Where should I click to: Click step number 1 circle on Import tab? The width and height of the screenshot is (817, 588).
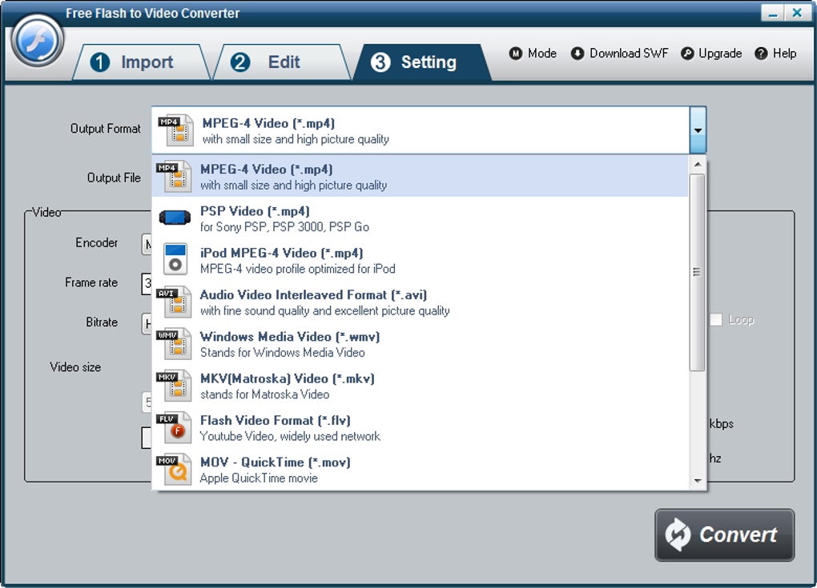pos(99,62)
